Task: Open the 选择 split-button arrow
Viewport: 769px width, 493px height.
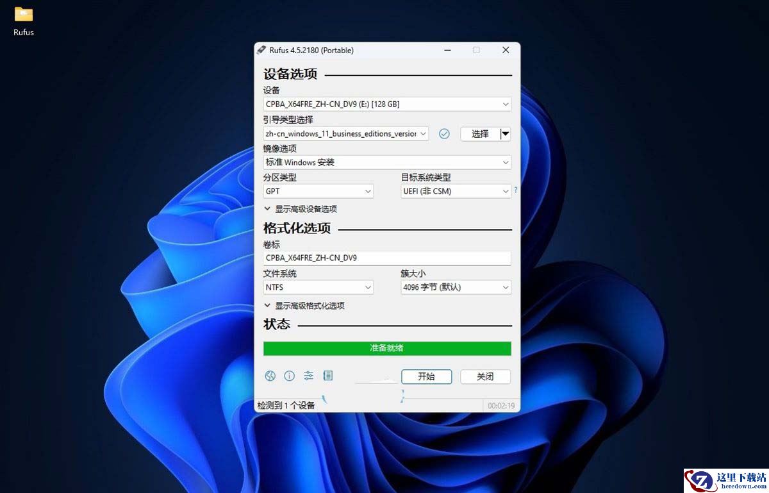Action: tap(505, 134)
